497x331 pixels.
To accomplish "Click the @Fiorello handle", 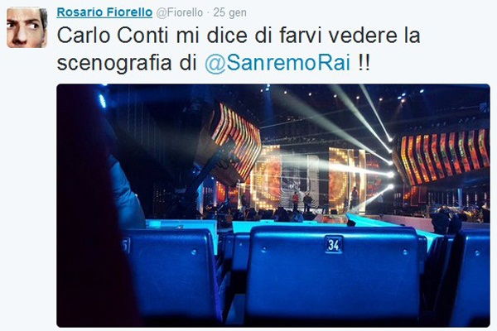I will 180,12.
